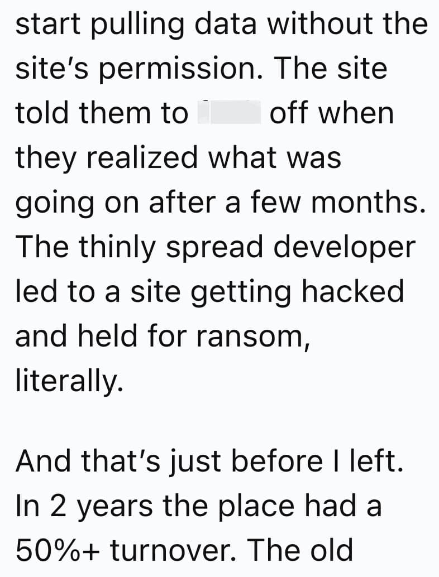Click the word "before" in second paragraph
Viewport: 439px width, 577px height.
[x=262, y=461]
